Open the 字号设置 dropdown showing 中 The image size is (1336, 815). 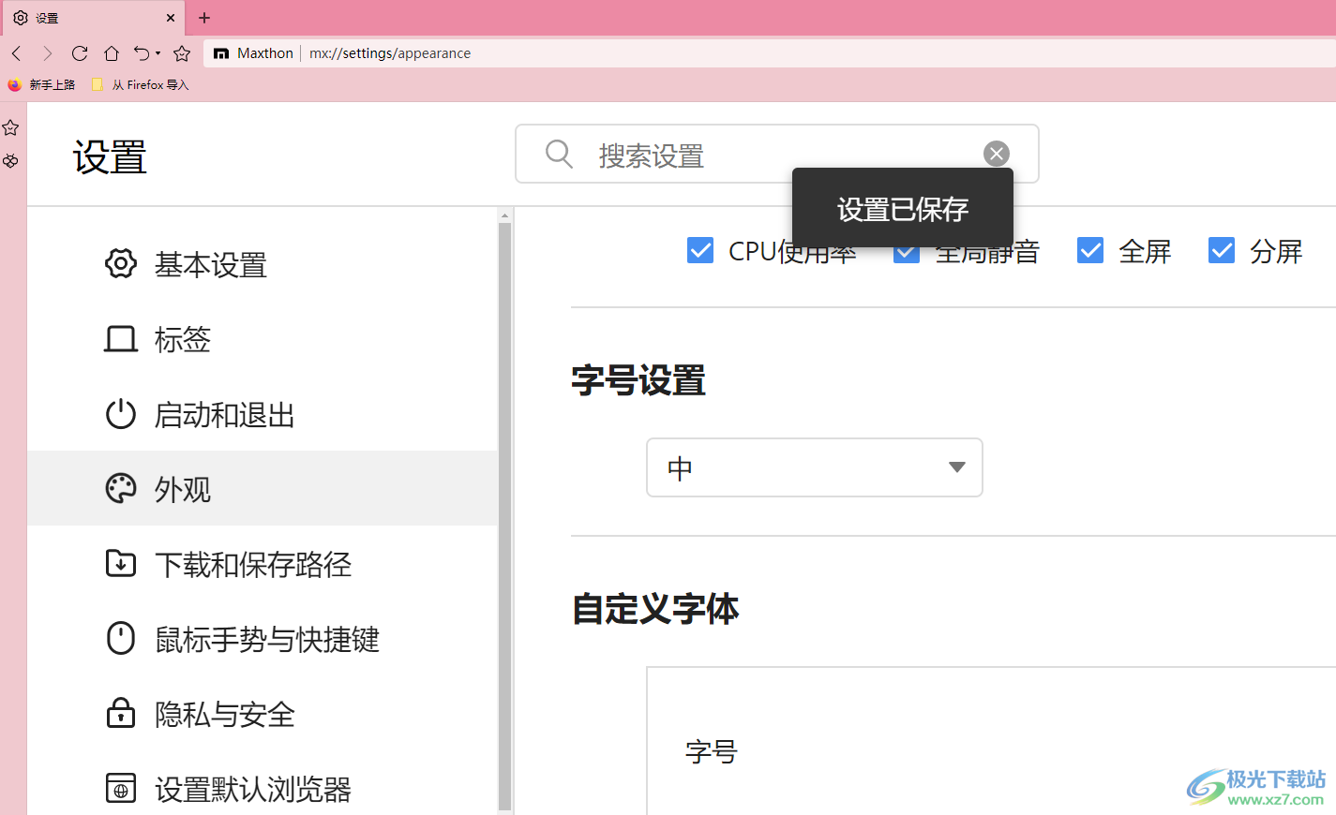[815, 467]
